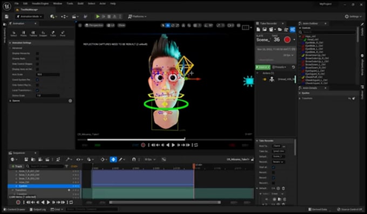Select the highlighted translate tool in viewport toolbar
The height and width of the screenshot is (214, 367).
pyautogui.click(x=168, y=25)
